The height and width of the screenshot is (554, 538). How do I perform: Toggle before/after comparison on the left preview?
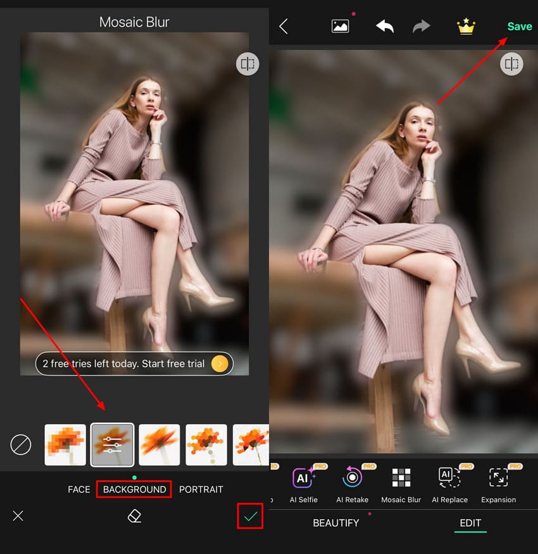(x=247, y=63)
